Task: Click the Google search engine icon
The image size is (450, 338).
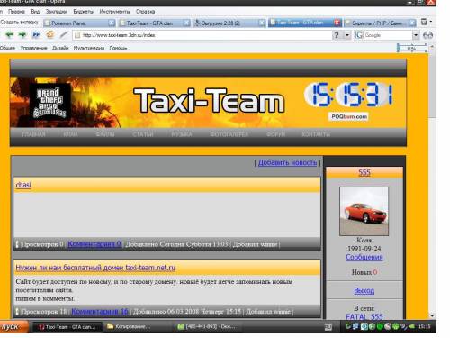Action: 359,35
